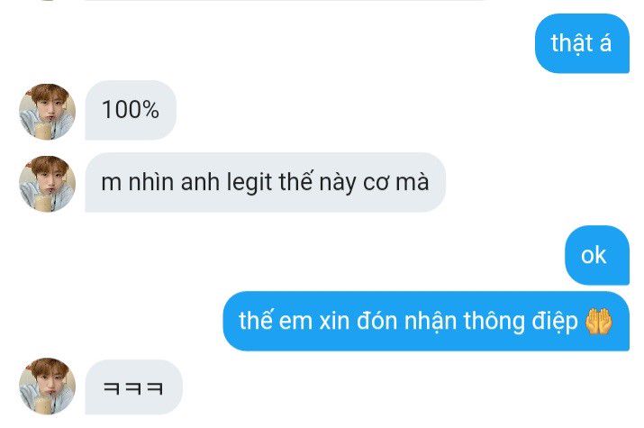Click the word "anh" in the gray message
Image resolution: width=644 pixels, height=428 pixels.
coord(200,181)
